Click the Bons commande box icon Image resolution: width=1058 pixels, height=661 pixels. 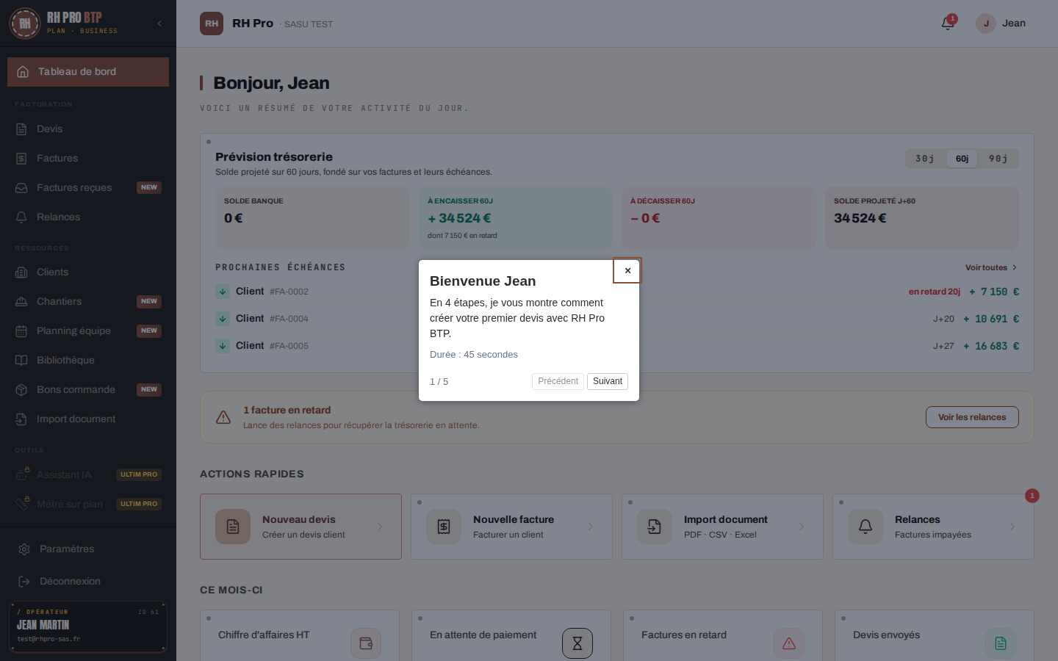pyautogui.click(x=21, y=390)
